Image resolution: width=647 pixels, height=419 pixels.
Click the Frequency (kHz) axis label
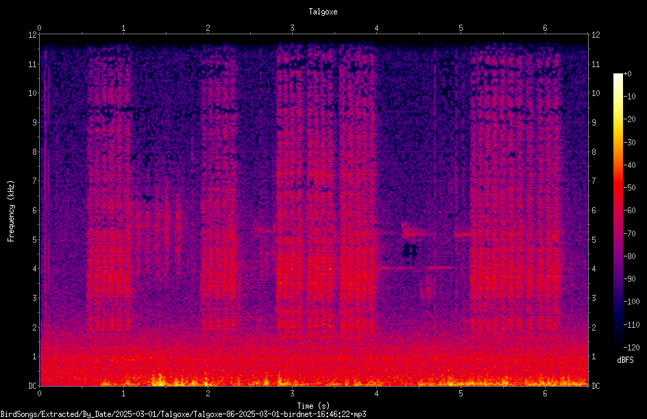coord(11,211)
